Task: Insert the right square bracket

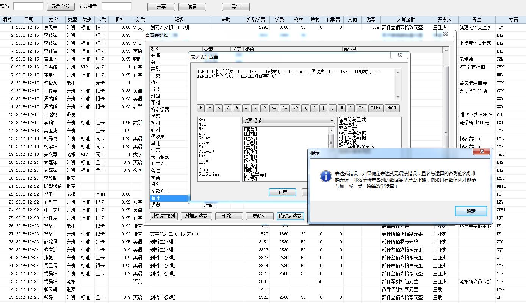Action: [333, 108]
